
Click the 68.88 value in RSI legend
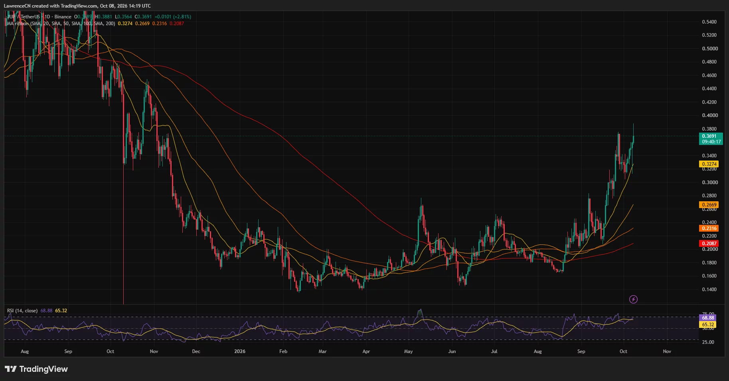click(46, 311)
